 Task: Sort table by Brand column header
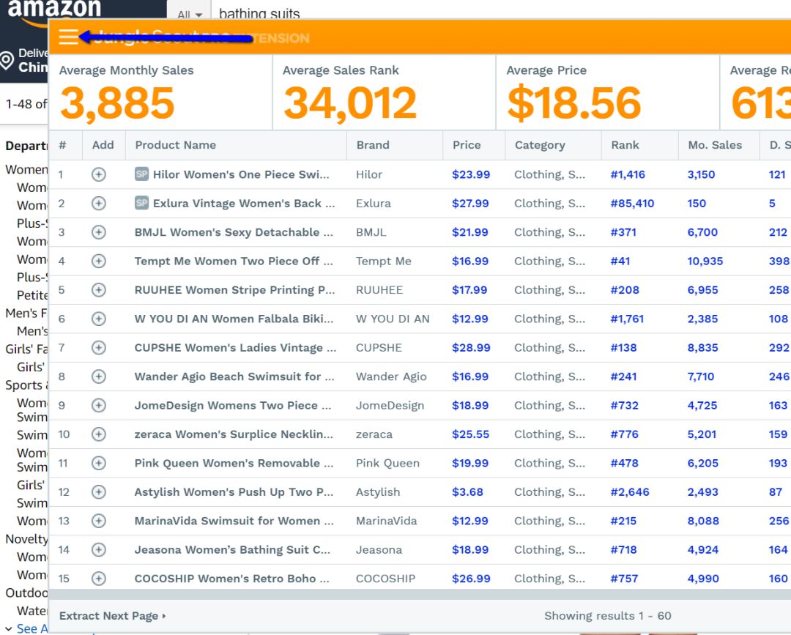pos(373,145)
